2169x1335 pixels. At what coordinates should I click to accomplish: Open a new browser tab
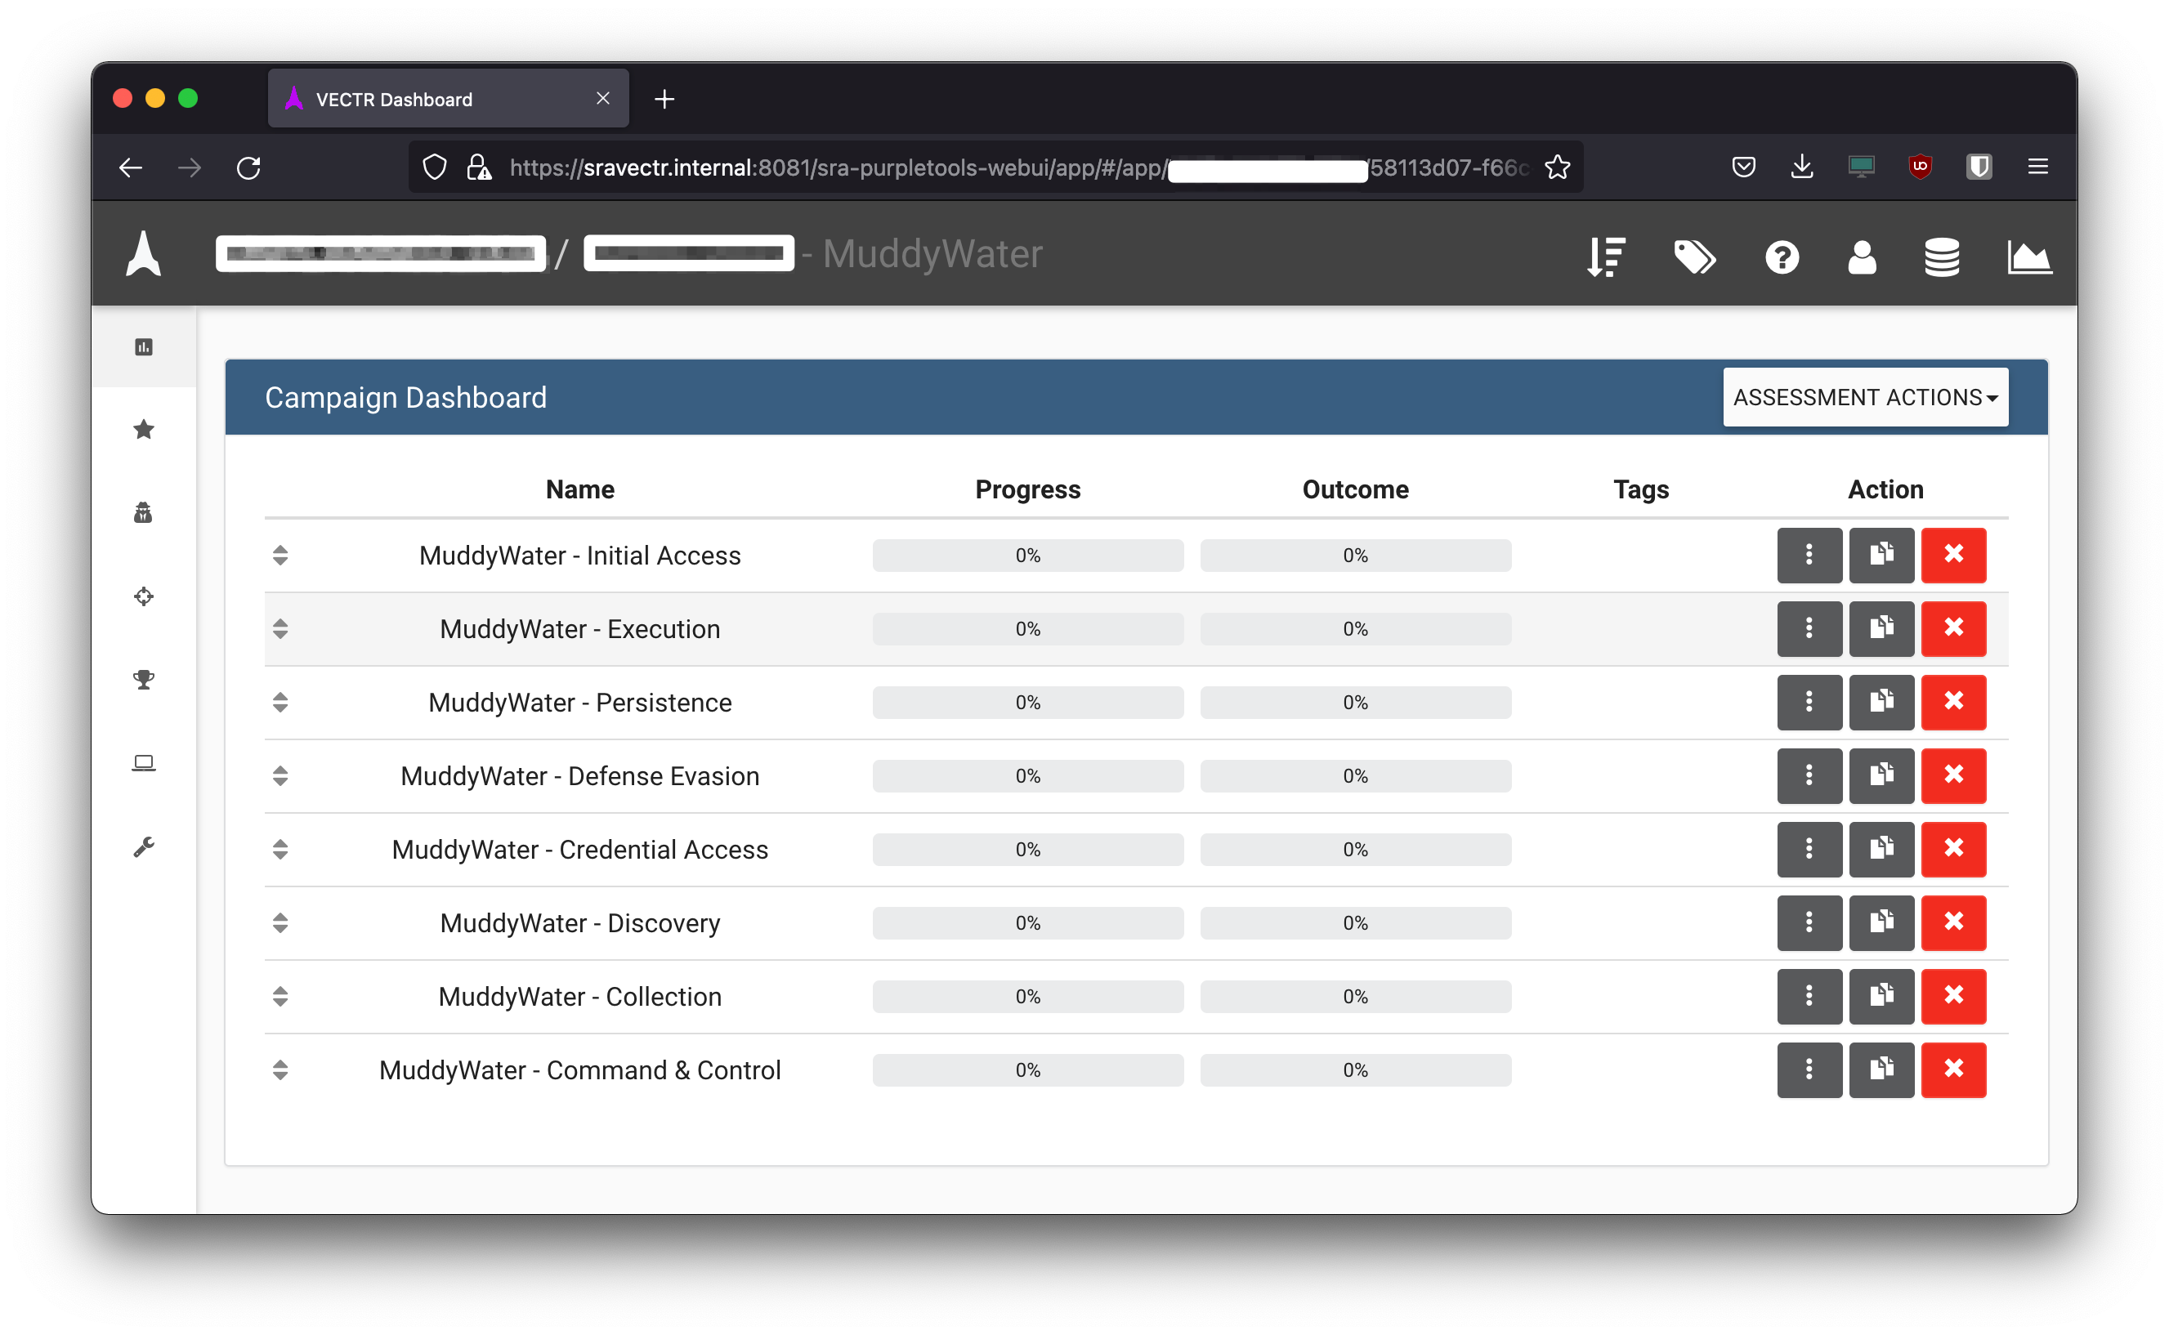point(664,99)
